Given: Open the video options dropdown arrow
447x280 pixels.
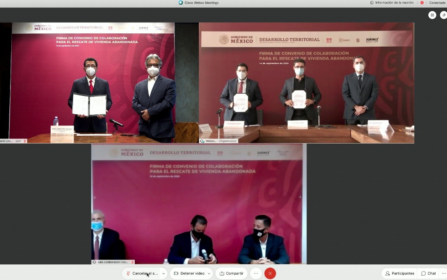Looking at the screenshot, I should 209,273.
